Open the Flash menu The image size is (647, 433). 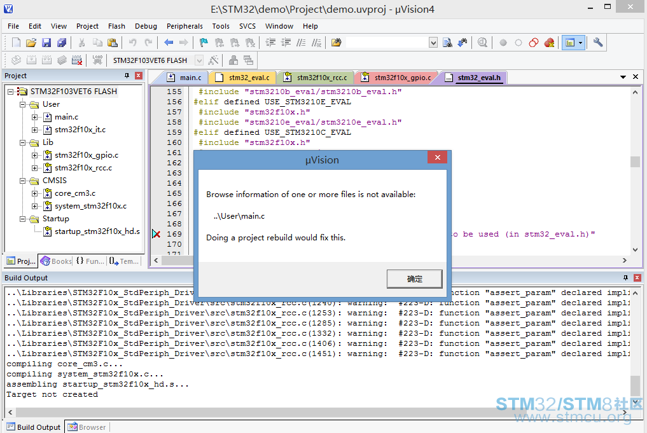click(116, 26)
